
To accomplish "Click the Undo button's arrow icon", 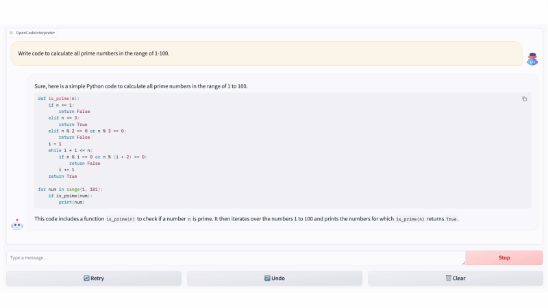I will click(267, 279).
